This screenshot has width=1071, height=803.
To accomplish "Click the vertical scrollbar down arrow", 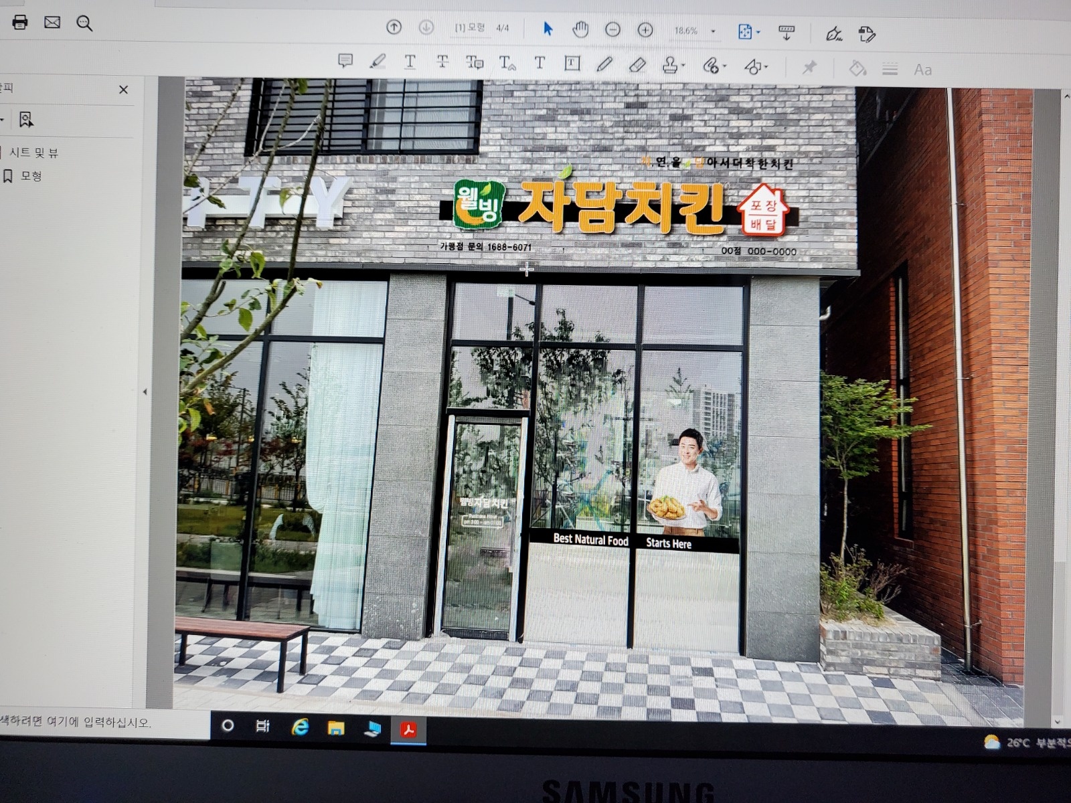I will (1058, 722).
